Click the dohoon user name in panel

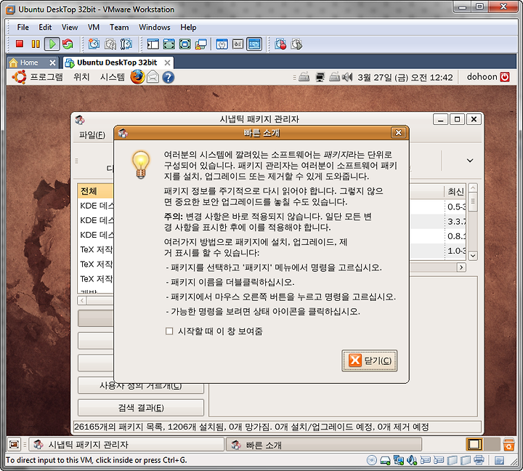pos(482,77)
